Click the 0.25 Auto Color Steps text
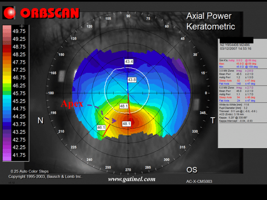The image size is (267, 200). pos(29,171)
